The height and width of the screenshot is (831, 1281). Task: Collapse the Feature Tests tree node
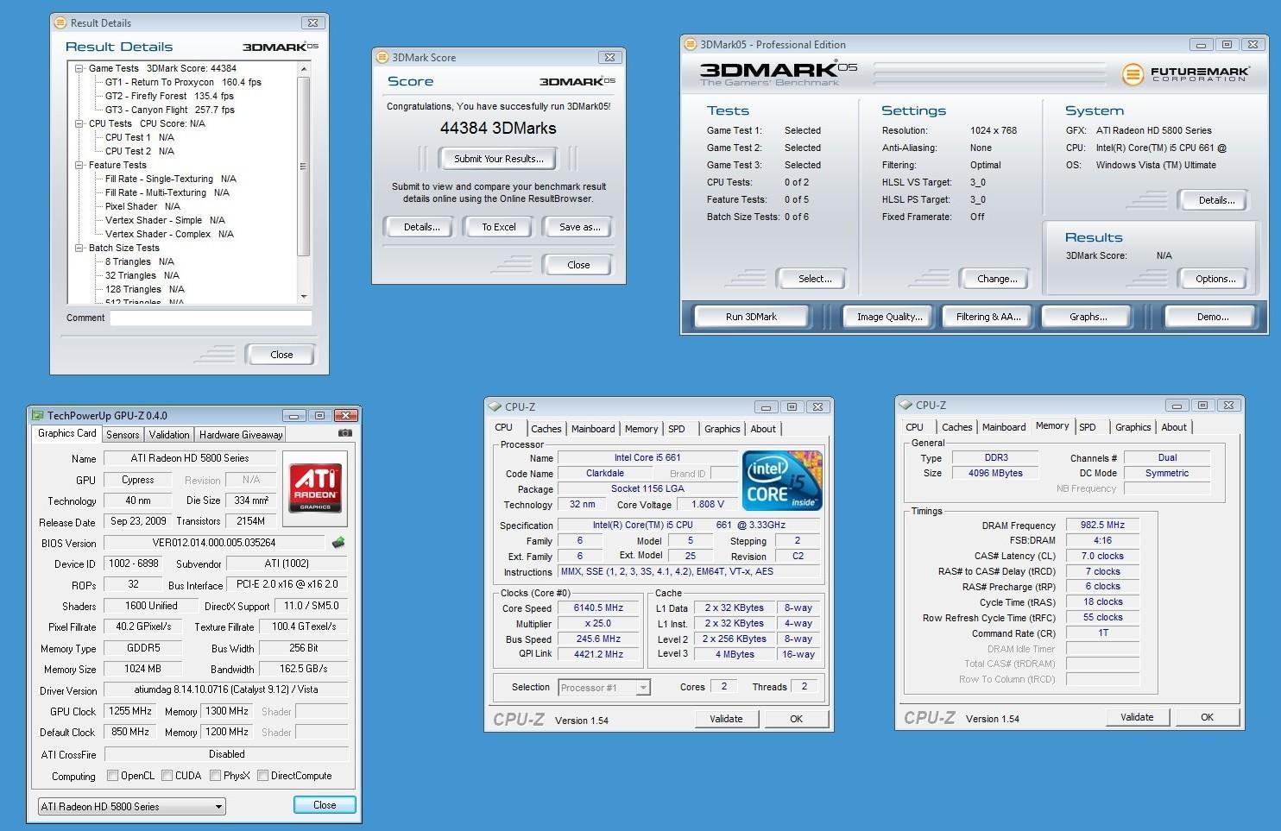(x=79, y=165)
